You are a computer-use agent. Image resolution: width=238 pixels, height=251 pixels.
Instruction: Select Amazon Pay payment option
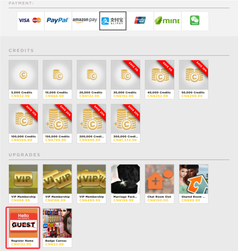85,21
